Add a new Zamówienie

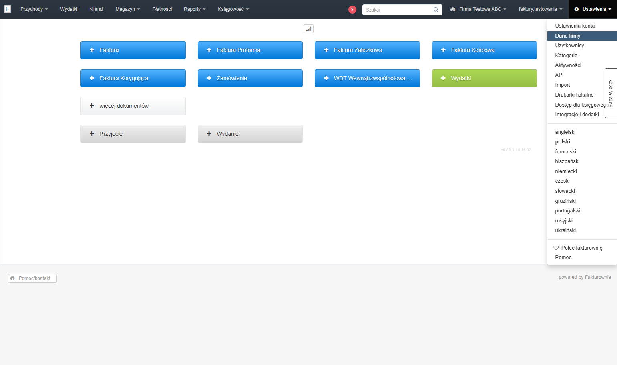click(250, 78)
